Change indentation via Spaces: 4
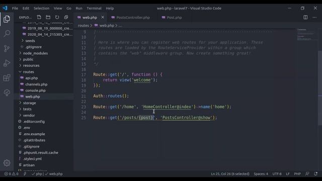 coord(261,174)
